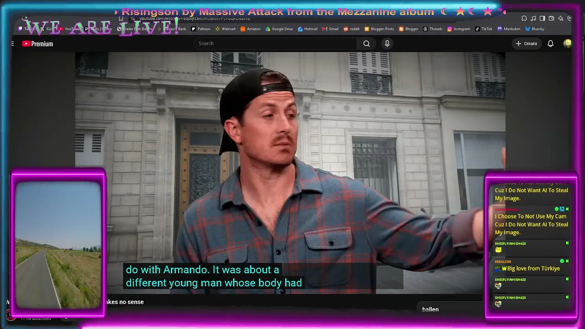Open the Mastodon bookmark
Image resolution: width=585 pixels, height=329 pixels.
coord(509,29)
